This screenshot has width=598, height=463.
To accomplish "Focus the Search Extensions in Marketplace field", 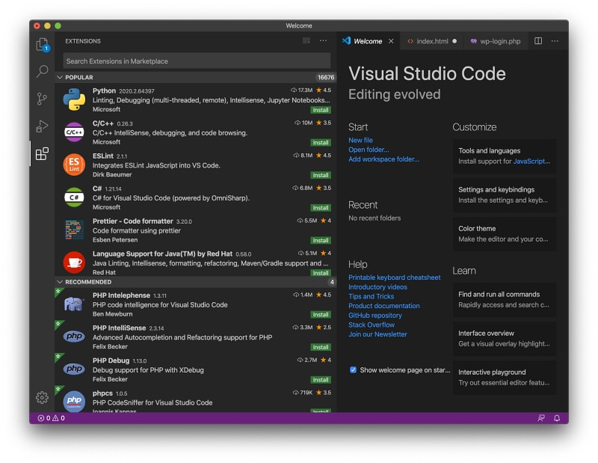I will [197, 61].
